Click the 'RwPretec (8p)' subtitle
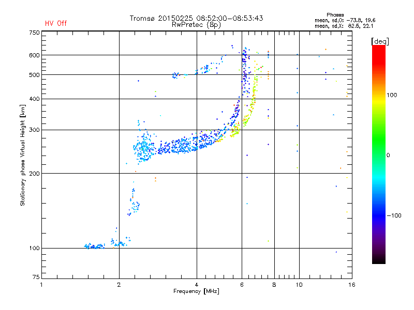This screenshot has width=414, height=310. pos(196,25)
